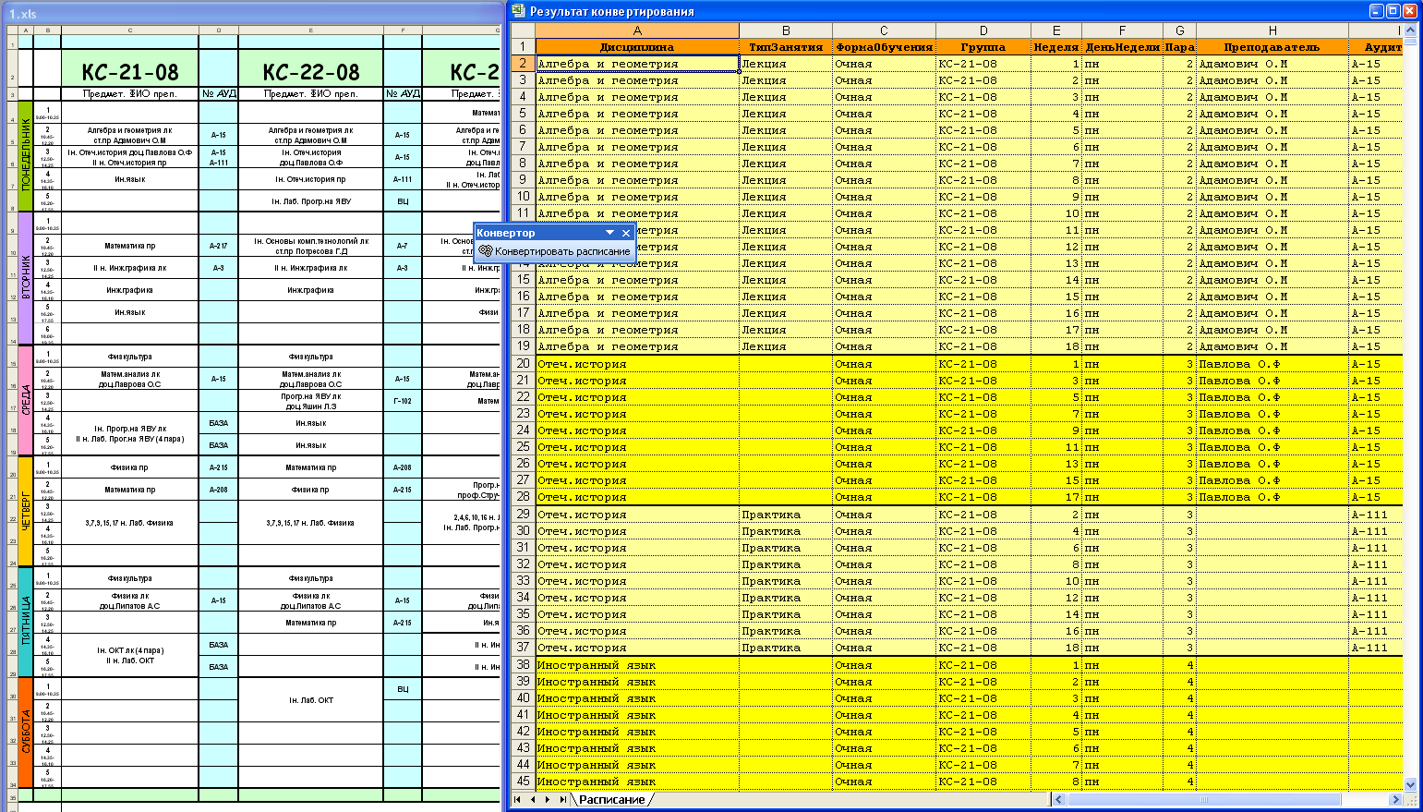
Task: Close the floating Конвертор toolbar
Action: [x=627, y=233]
